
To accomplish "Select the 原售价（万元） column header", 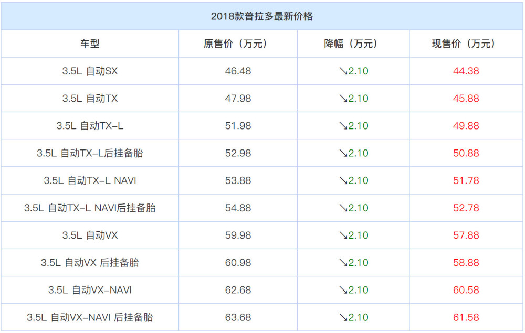I will click(x=238, y=44).
